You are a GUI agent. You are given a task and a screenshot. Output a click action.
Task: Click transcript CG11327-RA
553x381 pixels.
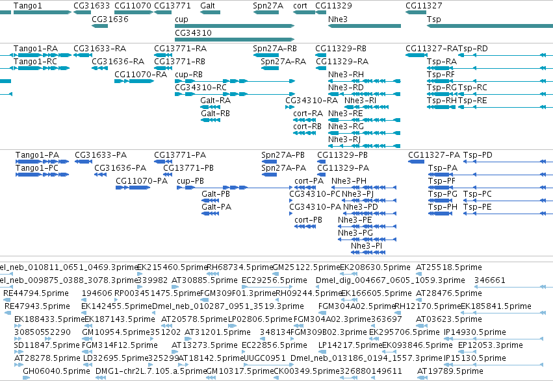pos(431,49)
